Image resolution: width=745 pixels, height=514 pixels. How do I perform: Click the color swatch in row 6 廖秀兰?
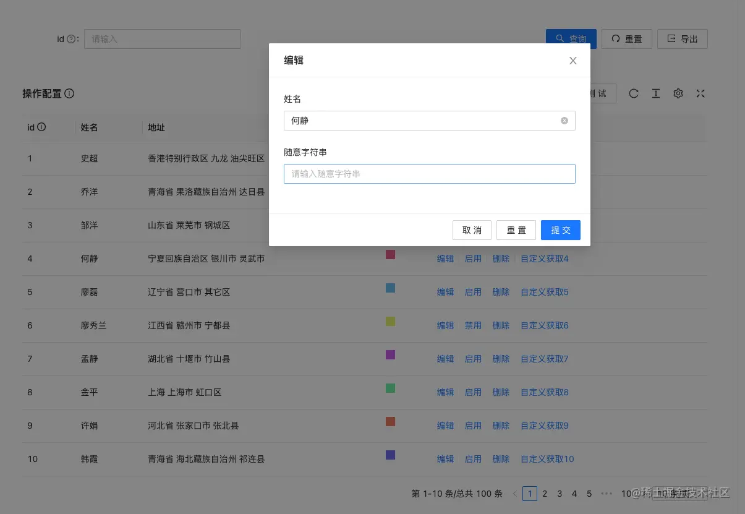pyautogui.click(x=390, y=321)
